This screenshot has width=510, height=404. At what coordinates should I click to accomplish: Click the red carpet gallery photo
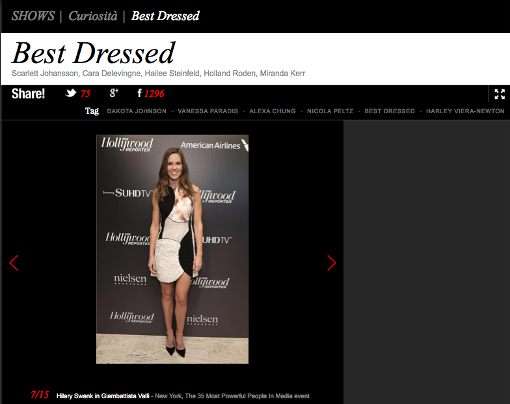point(172,249)
